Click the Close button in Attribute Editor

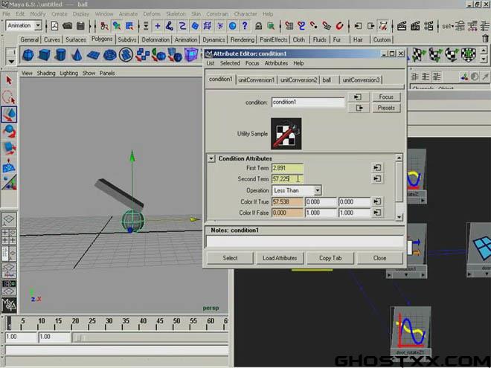pos(379,258)
